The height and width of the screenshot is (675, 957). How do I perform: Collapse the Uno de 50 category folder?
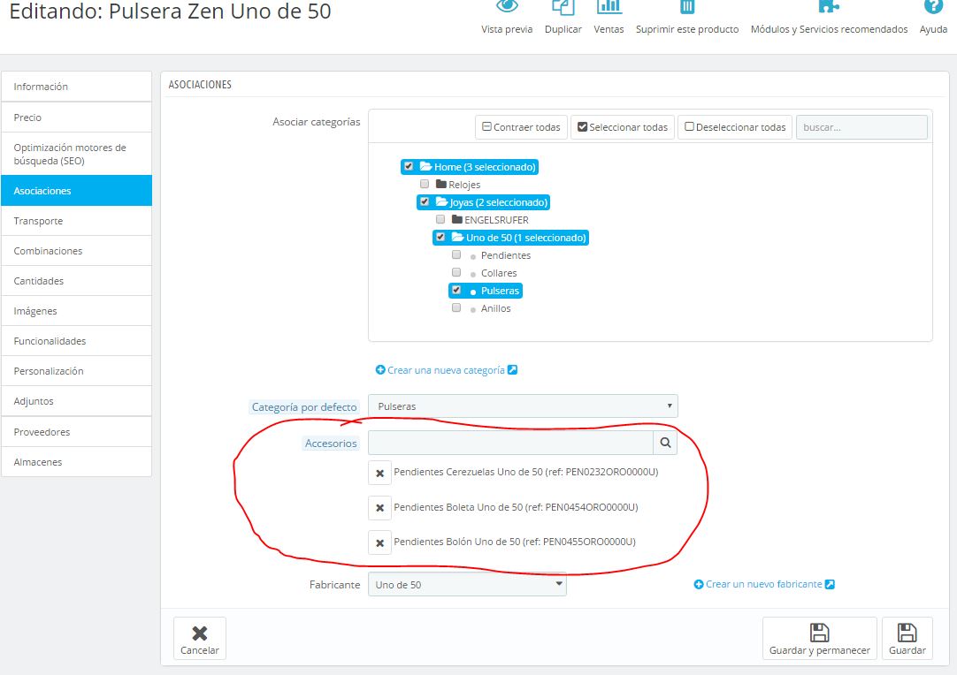tap(457, 238)
